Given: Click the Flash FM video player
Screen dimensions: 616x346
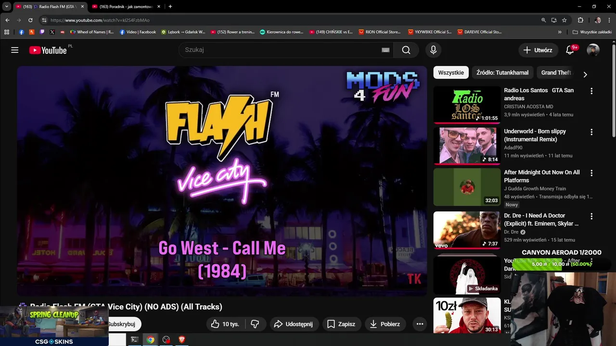Looking at the screenshot, I should coord(222,181).
